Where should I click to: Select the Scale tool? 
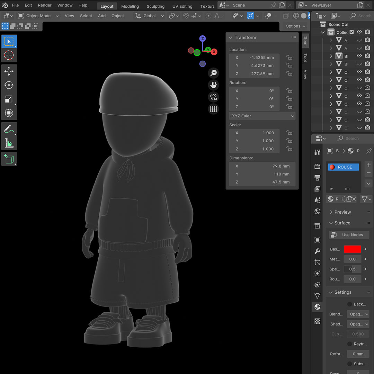(x=9, y=99)
